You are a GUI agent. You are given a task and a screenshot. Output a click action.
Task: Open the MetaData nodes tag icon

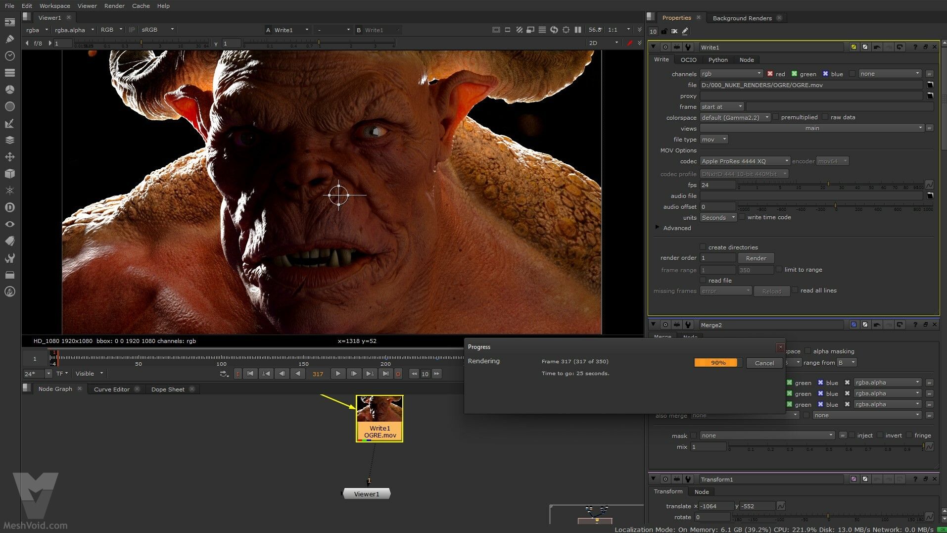click(x=9, y=241)
